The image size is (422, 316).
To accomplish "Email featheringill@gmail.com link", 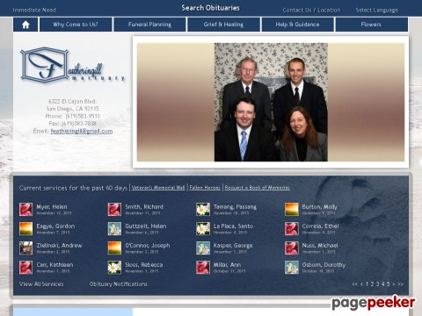I will pos(82,131).
